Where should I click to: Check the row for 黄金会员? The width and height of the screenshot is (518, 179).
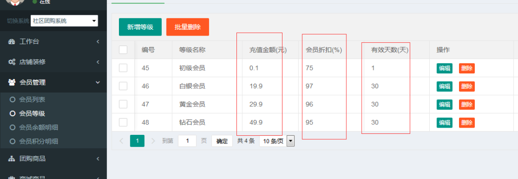(x=123, y=104)
